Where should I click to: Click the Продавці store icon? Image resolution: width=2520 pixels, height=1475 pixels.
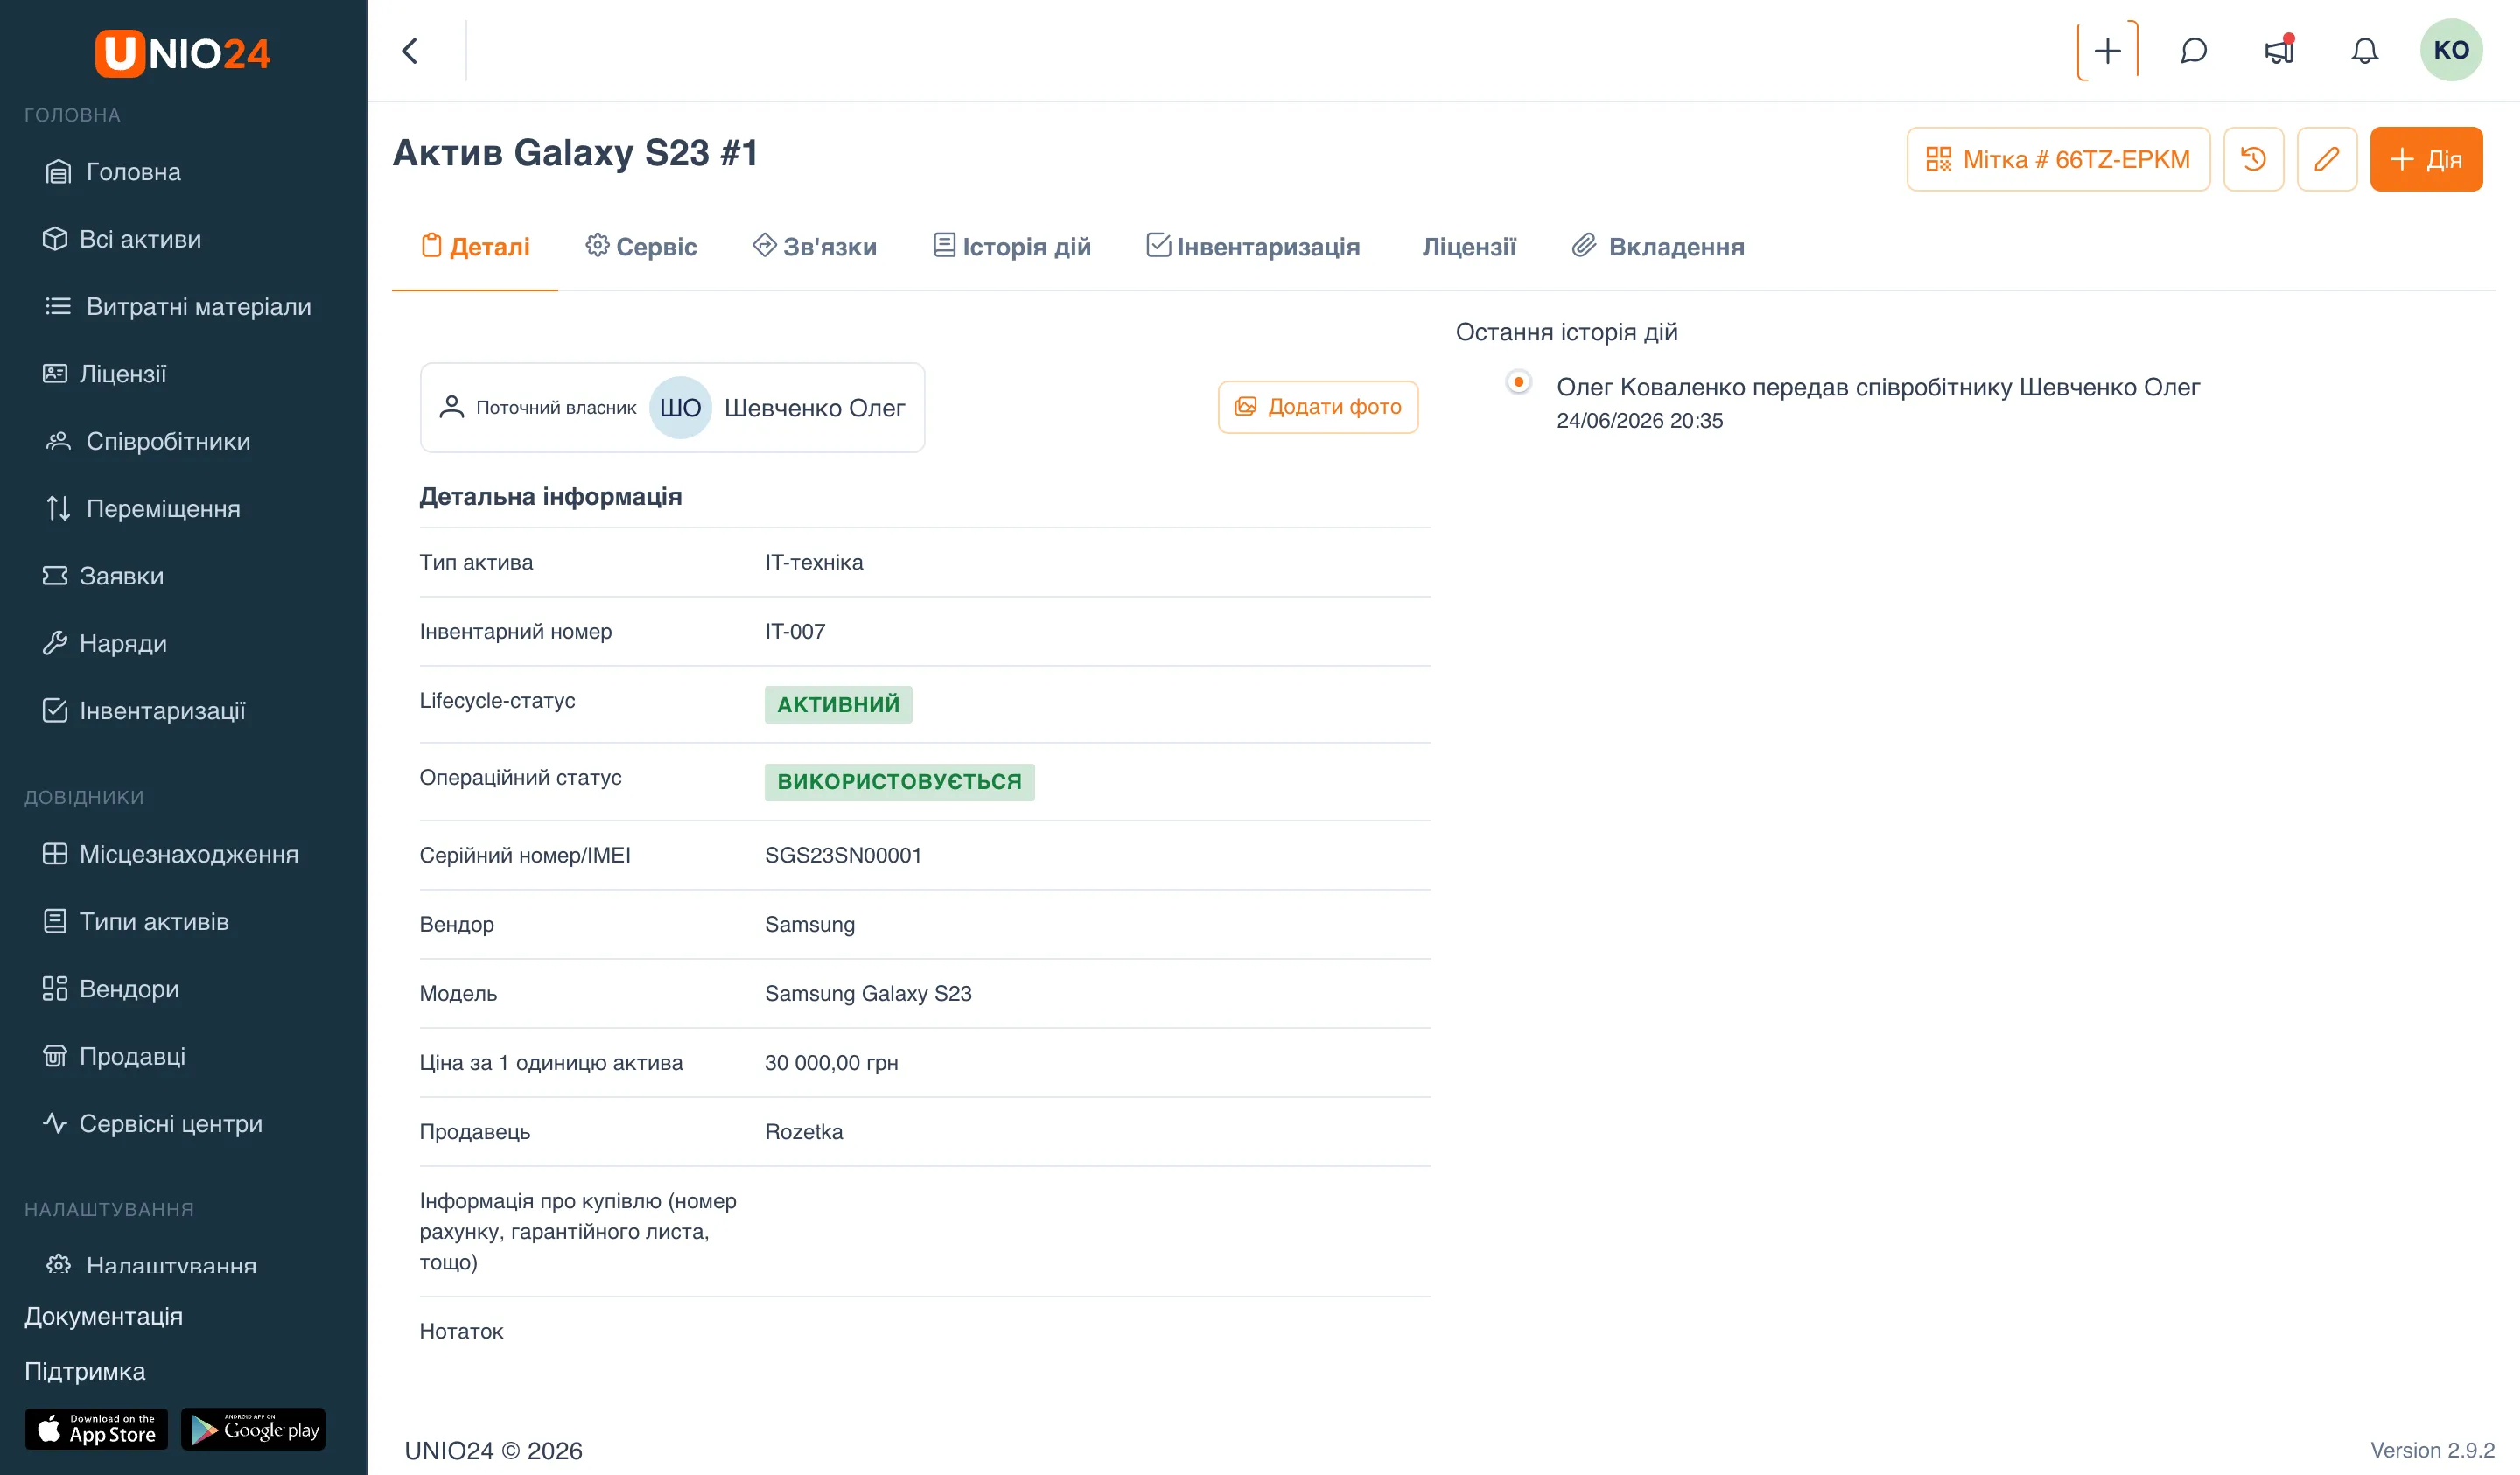[x=55, y=1056]
